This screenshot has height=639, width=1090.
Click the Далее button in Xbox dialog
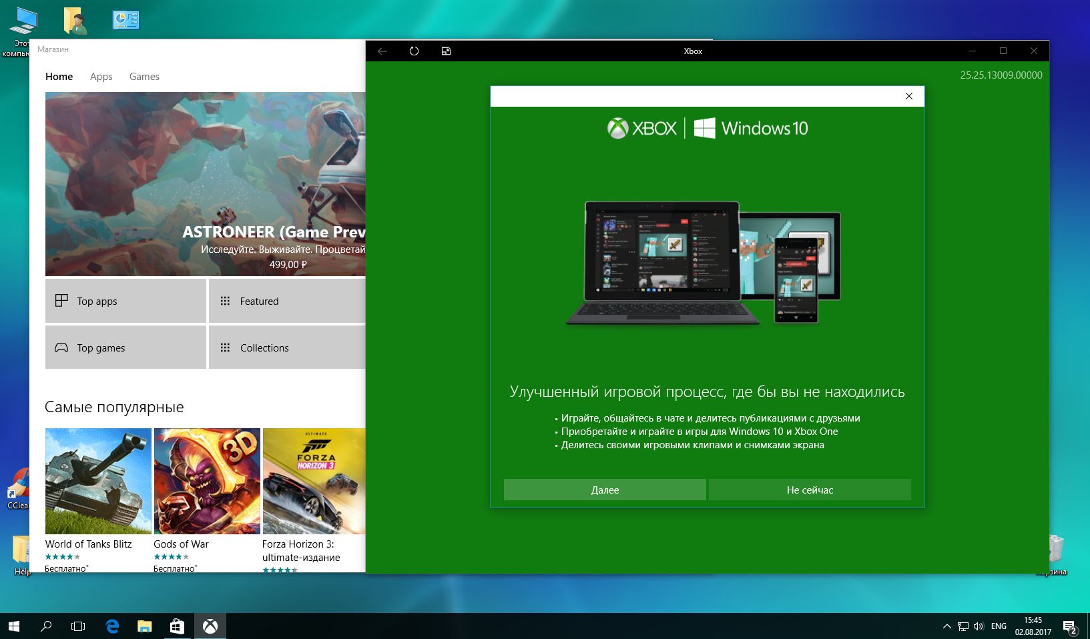(x=605, y=490)
